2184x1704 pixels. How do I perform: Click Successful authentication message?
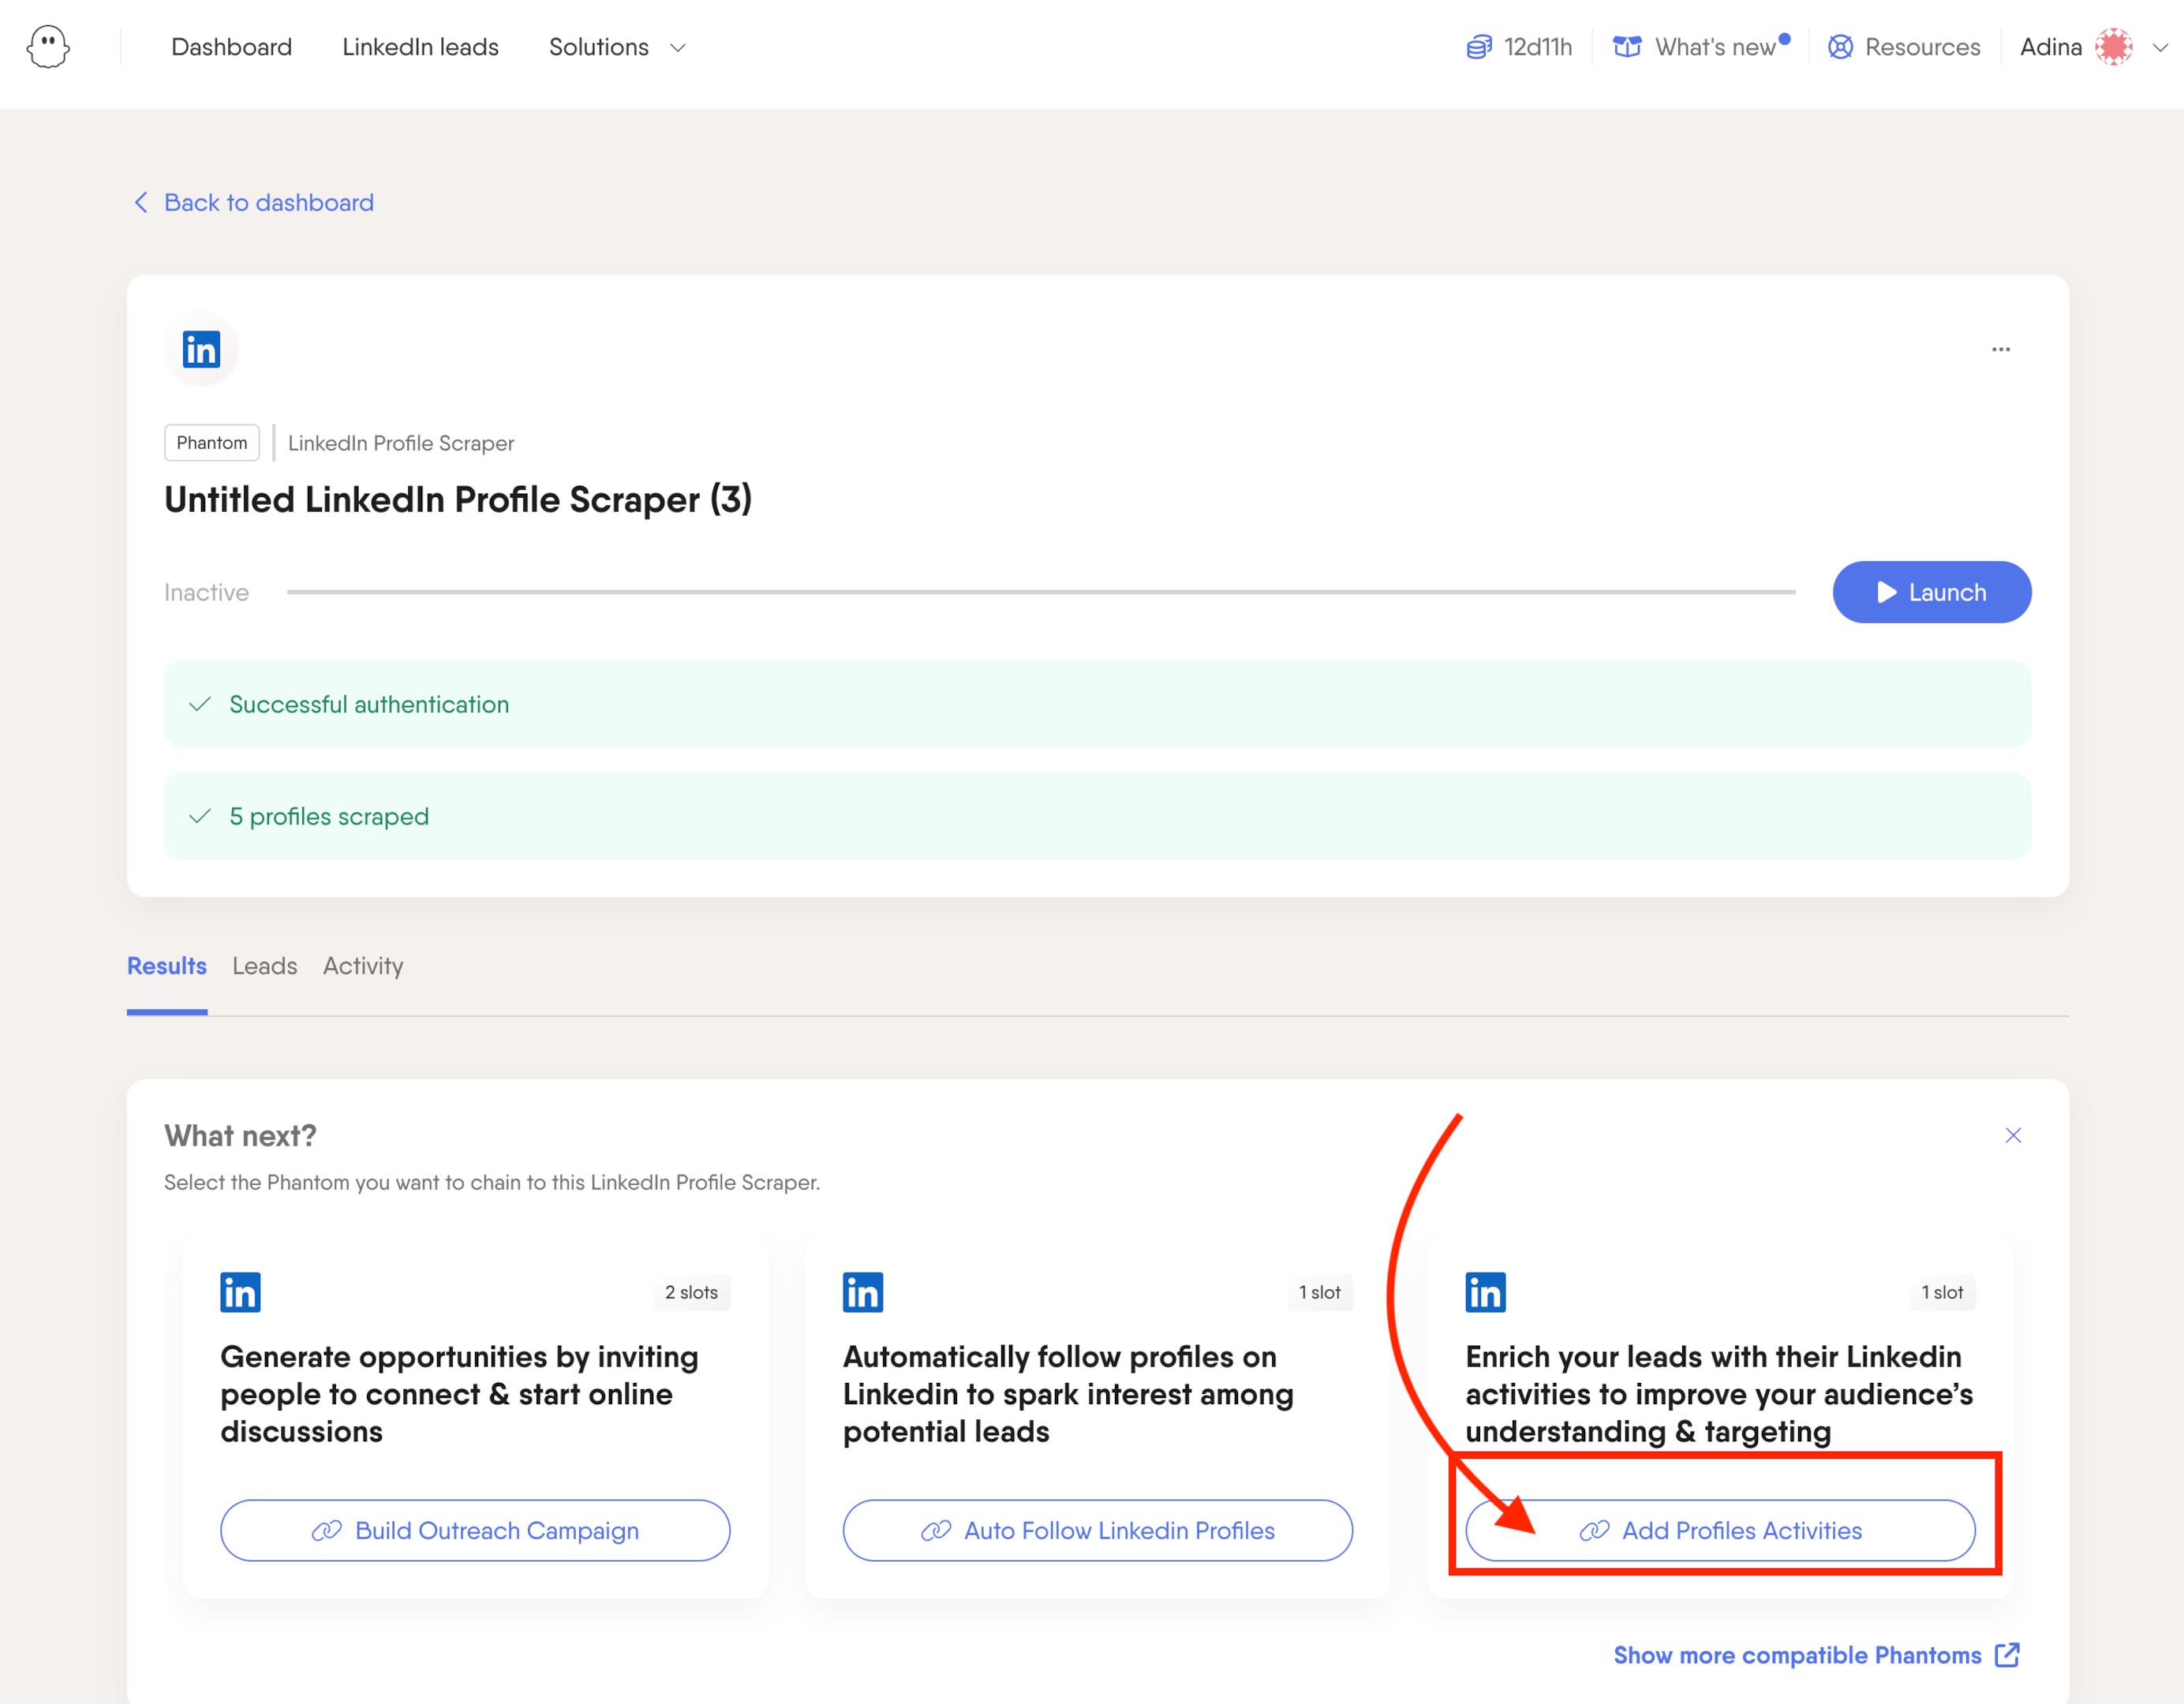[x=1098, y=704]
